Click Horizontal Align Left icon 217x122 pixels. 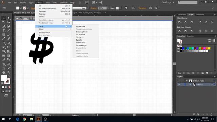pyautogui.click(x=179, y=22)
